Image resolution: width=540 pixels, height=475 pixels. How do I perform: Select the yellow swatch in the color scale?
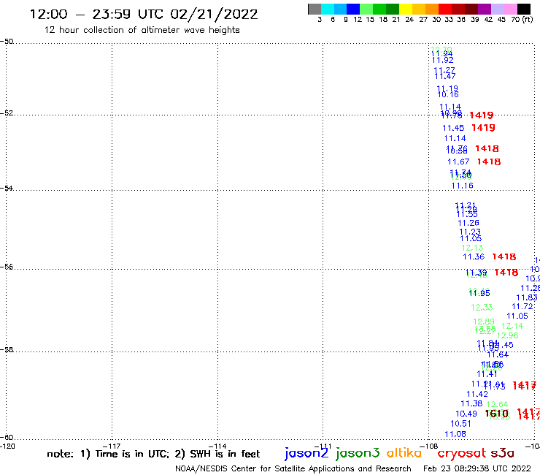(406, 9)
